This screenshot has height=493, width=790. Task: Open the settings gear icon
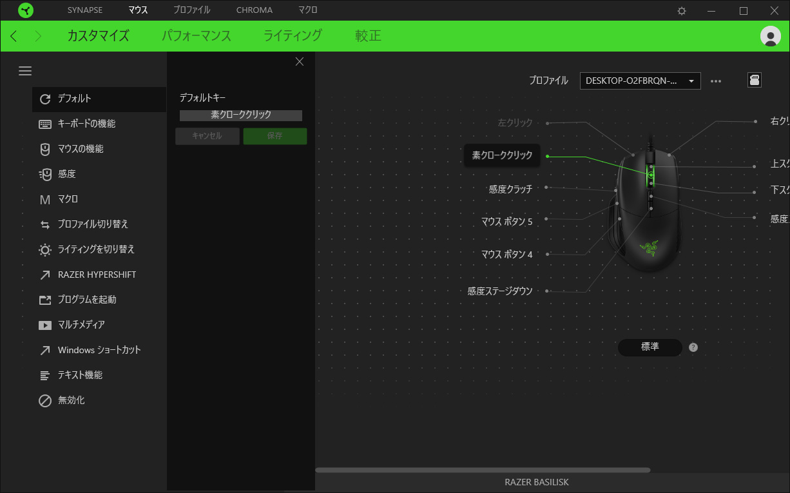pyautogui.click(x=682, y=11)
